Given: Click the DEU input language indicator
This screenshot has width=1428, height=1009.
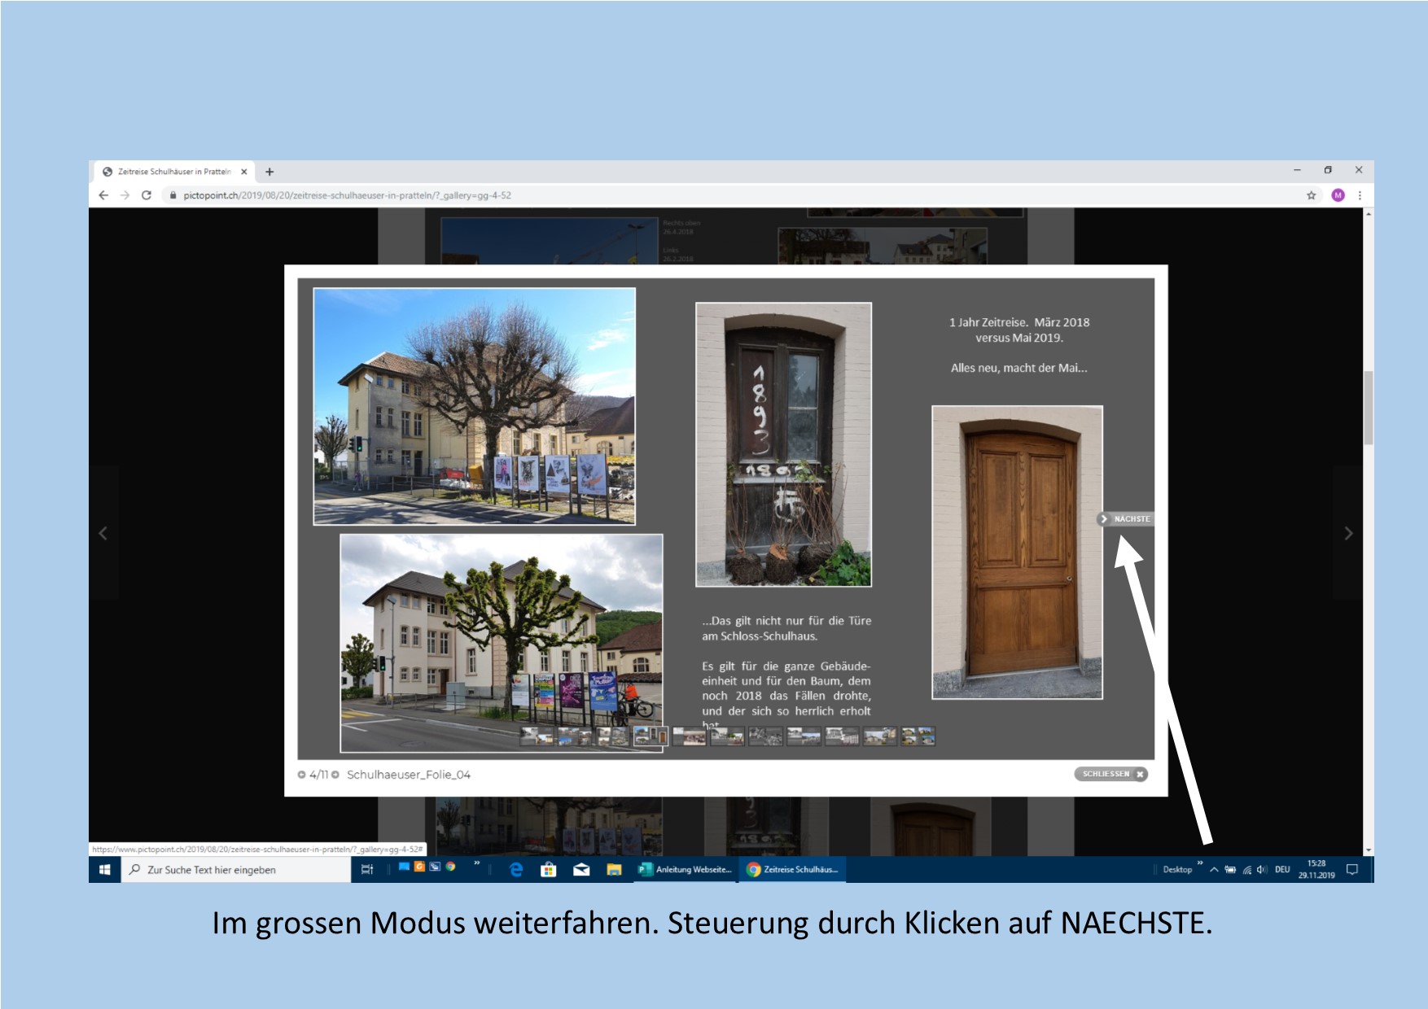Looking at the screenshot, I should pyautogui.click(x=1282, y=870).
